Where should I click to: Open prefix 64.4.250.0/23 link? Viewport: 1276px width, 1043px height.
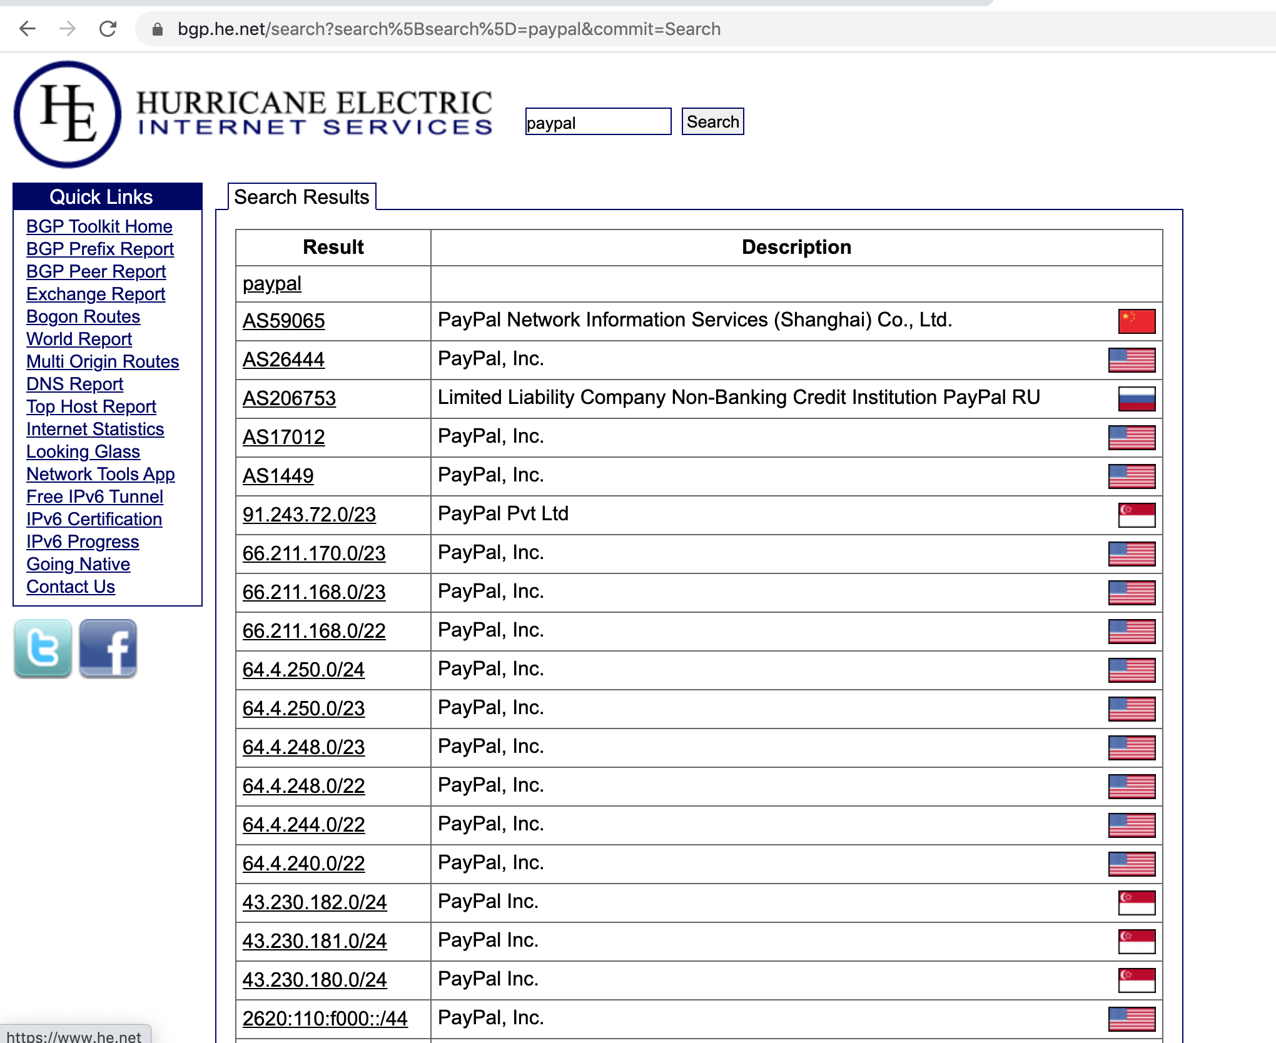(303, 708)
